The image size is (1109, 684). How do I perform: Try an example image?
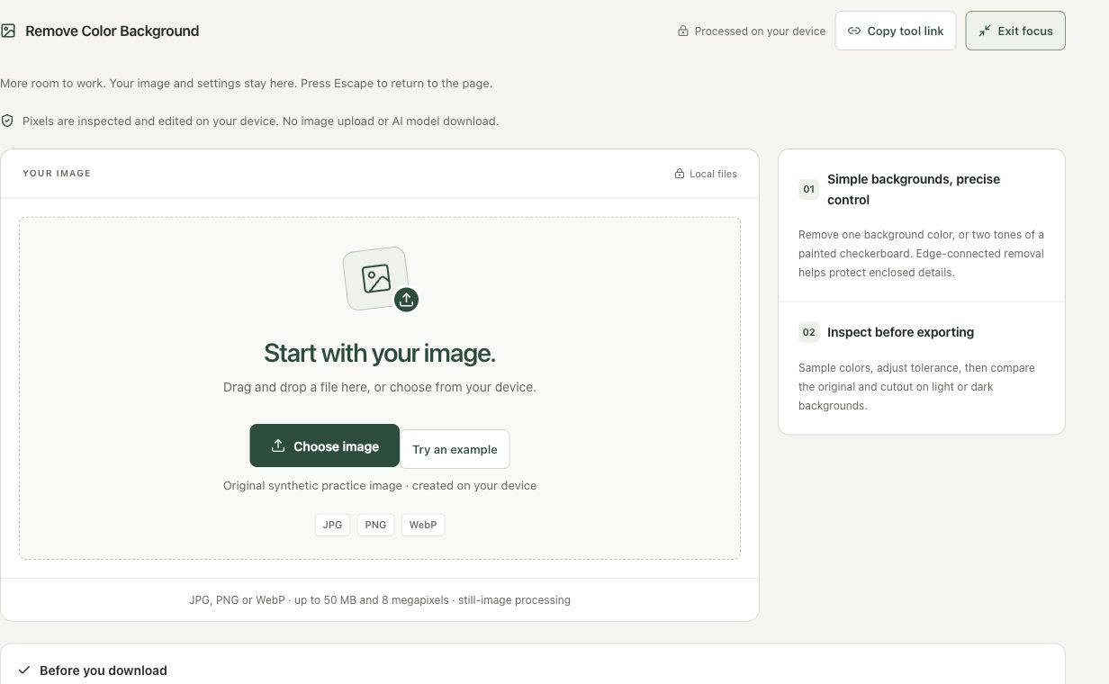click(455, 449)
